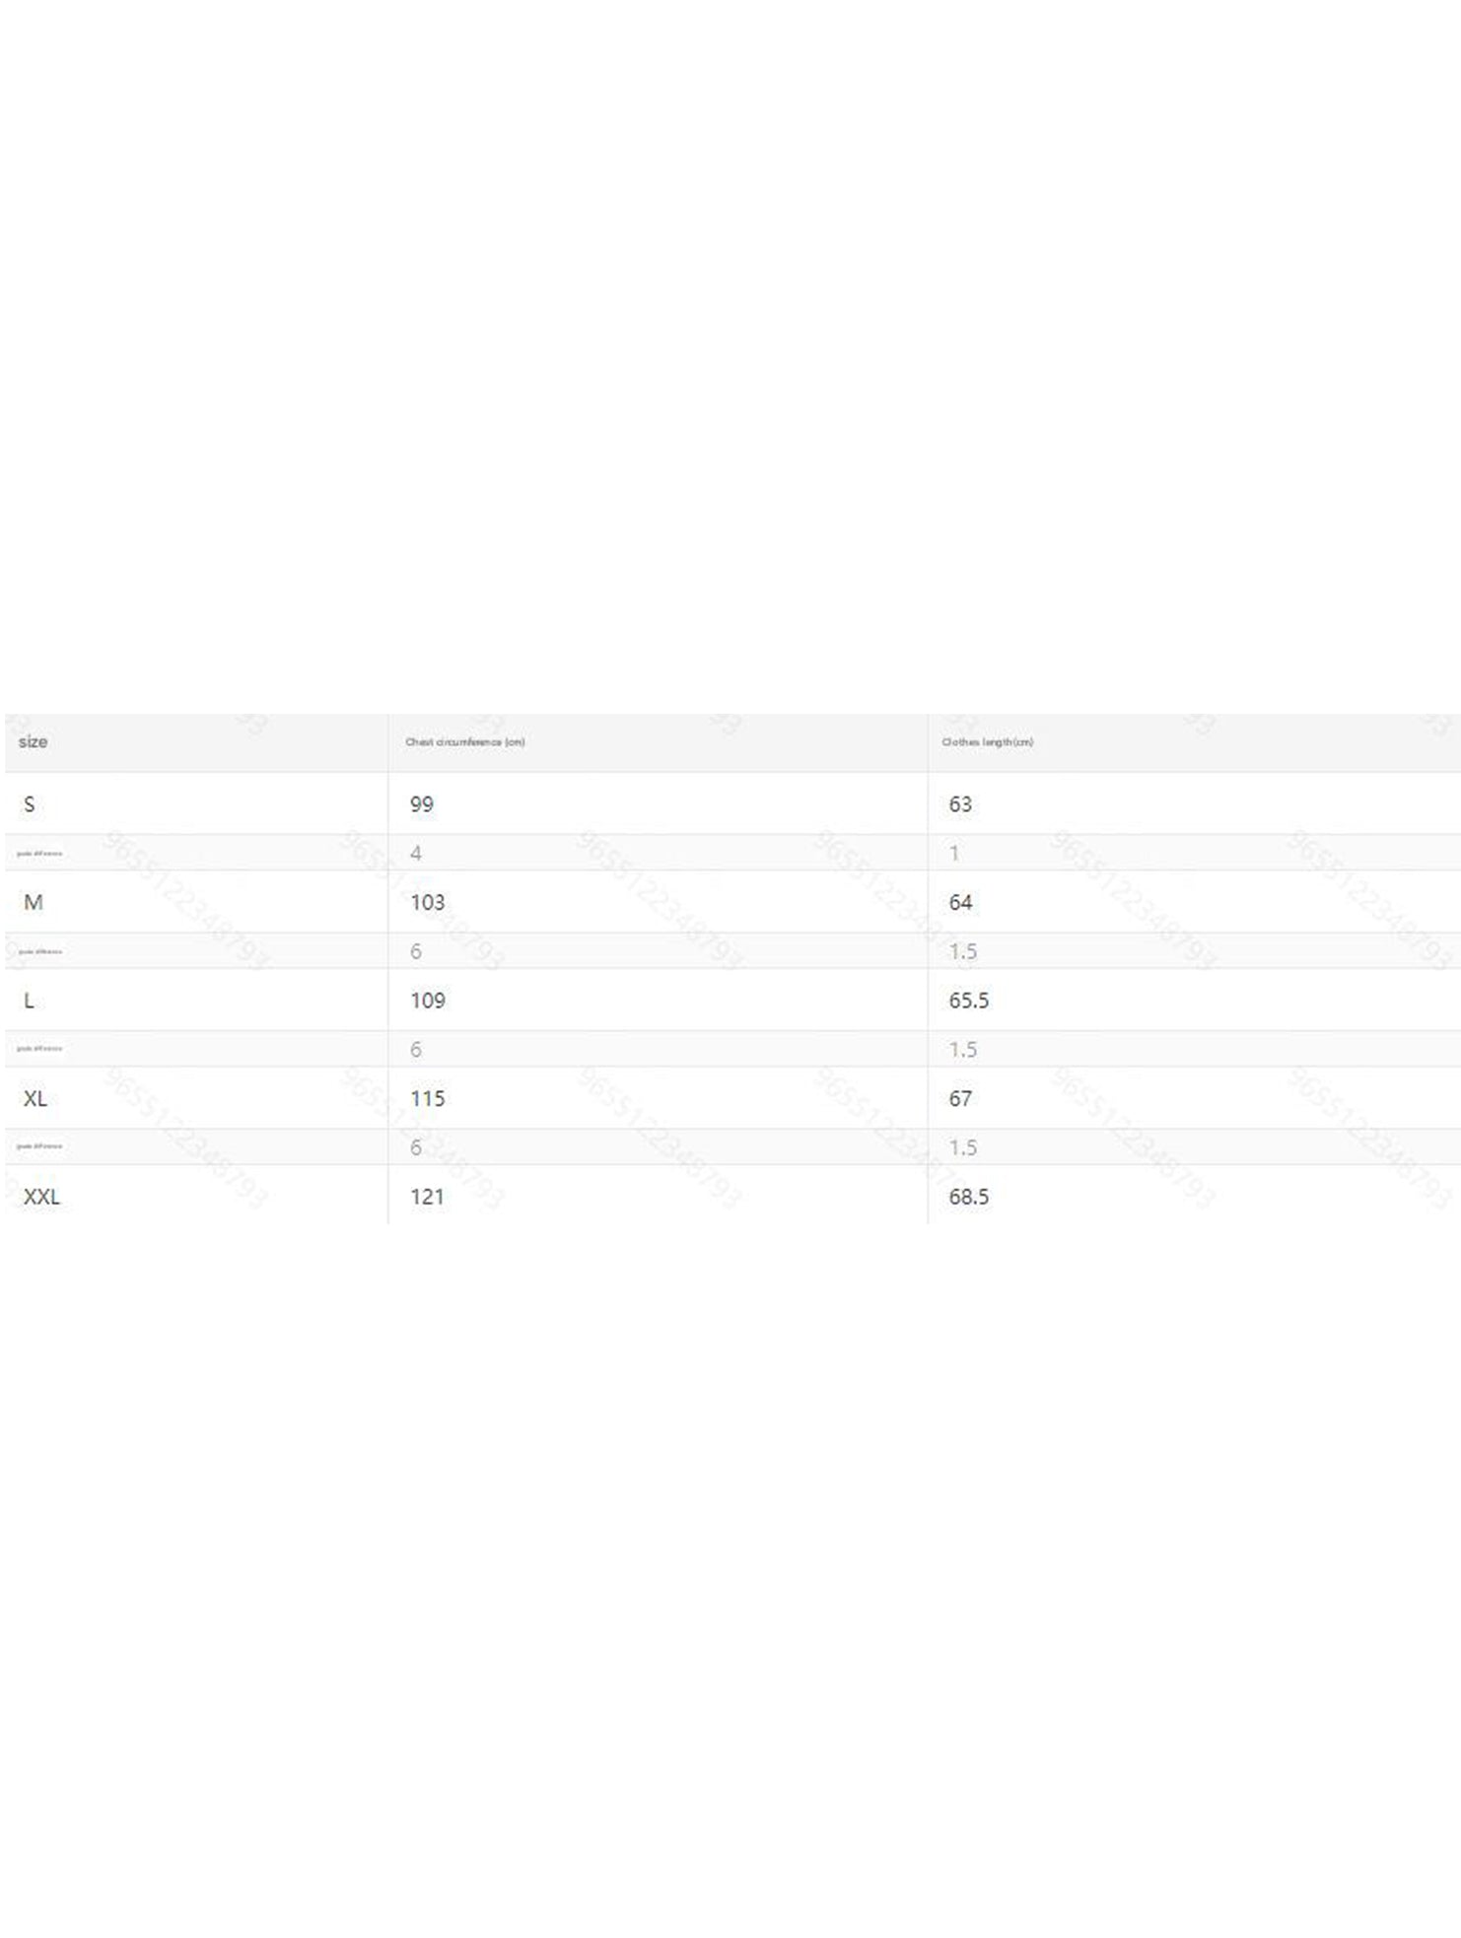Click the length grade difference value 1

pyautogui.click(x=954, y=853)
